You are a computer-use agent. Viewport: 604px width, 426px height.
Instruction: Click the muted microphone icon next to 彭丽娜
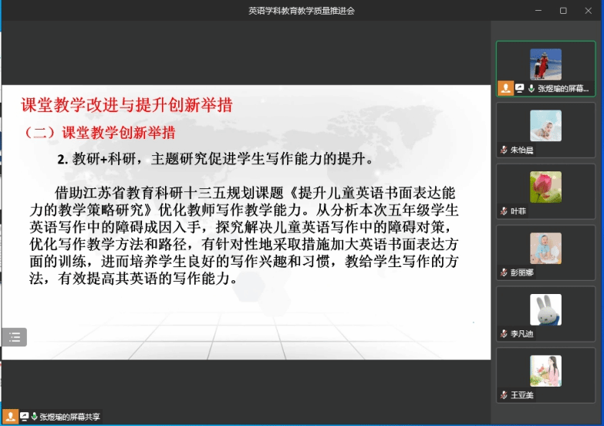pyautogui.click(x=504, y=272)
